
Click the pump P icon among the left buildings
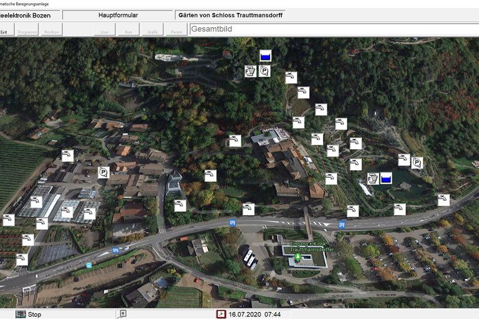[103, 173]
